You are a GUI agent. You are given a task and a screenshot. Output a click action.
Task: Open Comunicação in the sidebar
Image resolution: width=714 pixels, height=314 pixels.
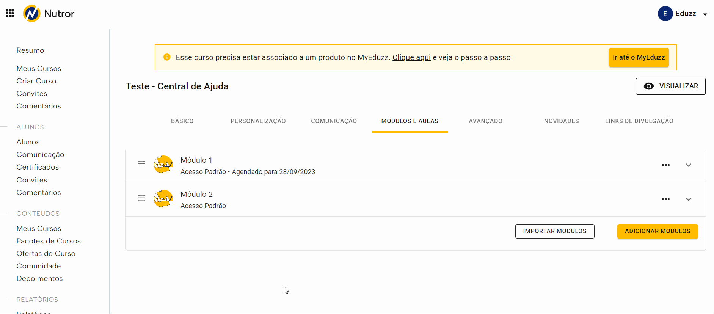40,155
